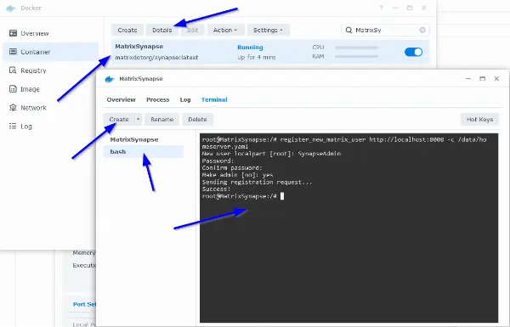Click Create button in Docker container toolbar

(127, 30)
